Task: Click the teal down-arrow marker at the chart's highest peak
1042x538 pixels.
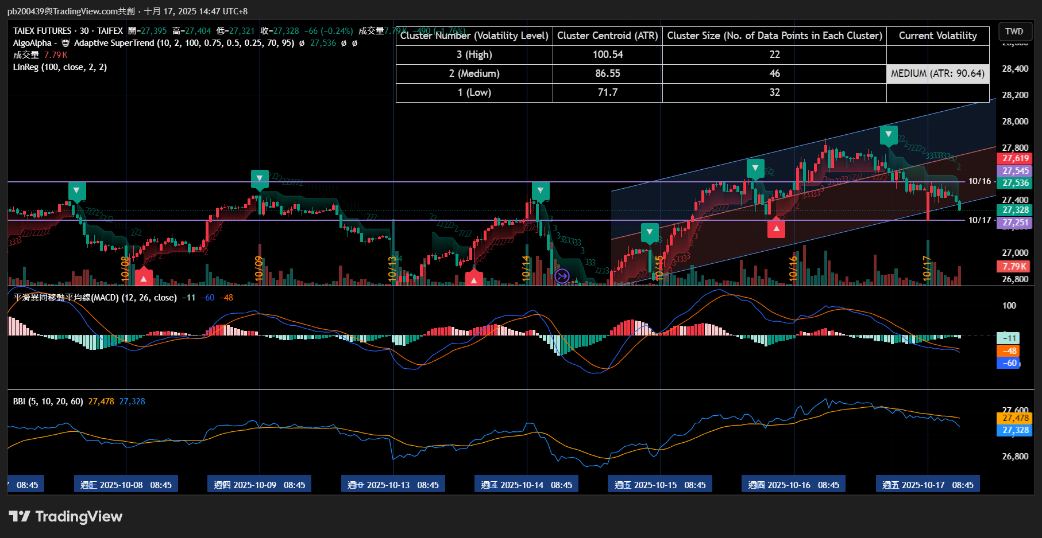Action: [889, 135]
